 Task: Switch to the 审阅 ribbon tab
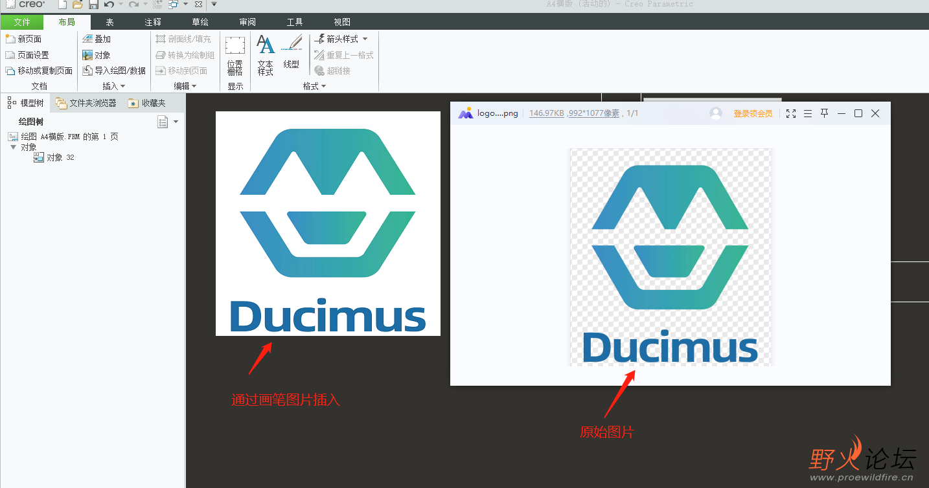(x=247, y=22)
